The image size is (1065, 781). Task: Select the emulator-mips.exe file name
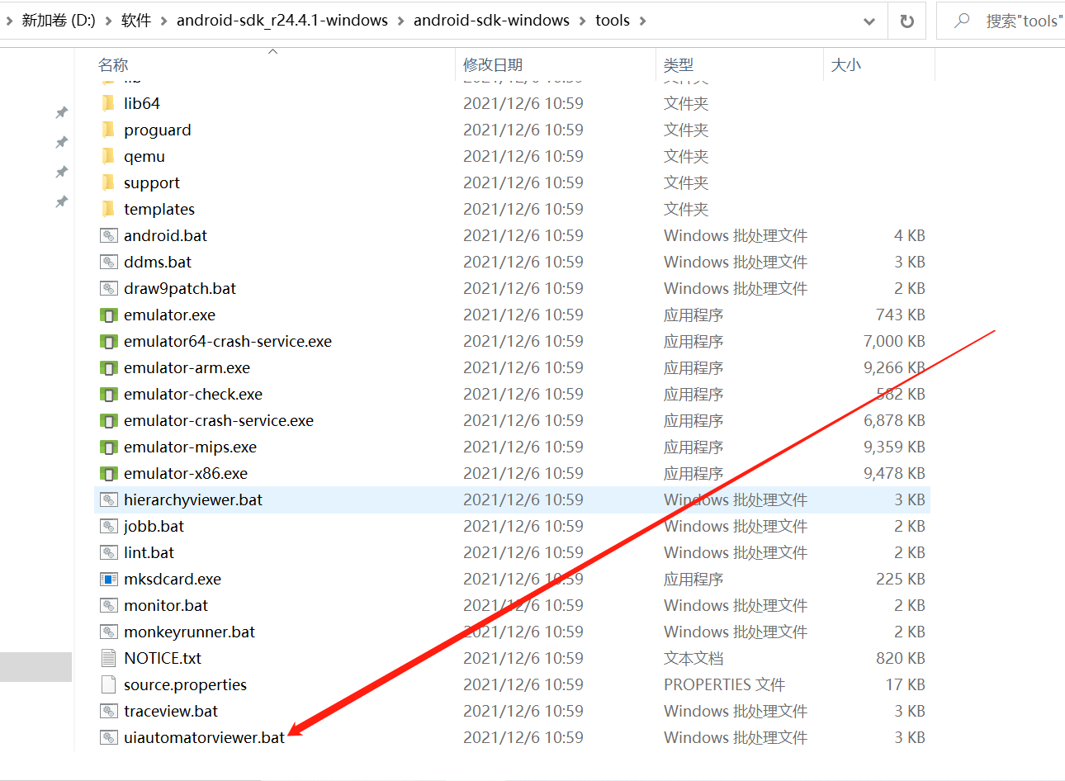click(191, 447)
